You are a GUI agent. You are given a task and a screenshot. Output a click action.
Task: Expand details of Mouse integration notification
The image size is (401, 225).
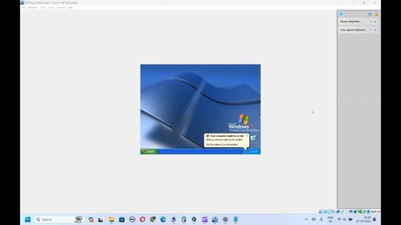[370, 21]
